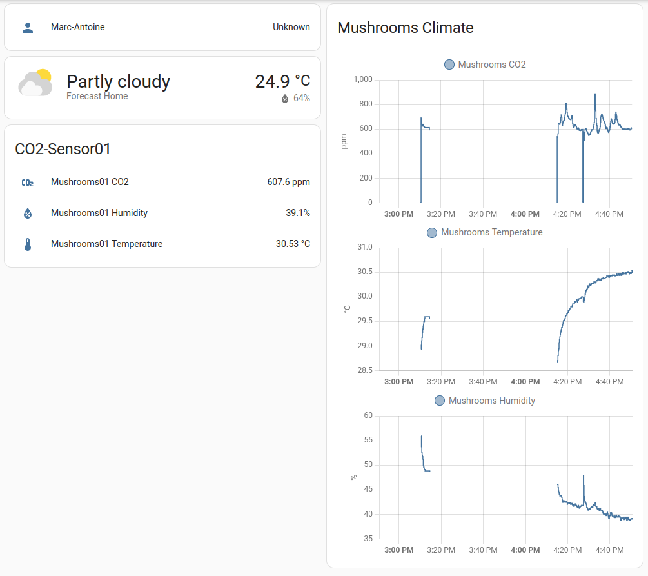Open the Mushrooms01 CO2 entity row
648x576 pixels.
tap(90, 183)
